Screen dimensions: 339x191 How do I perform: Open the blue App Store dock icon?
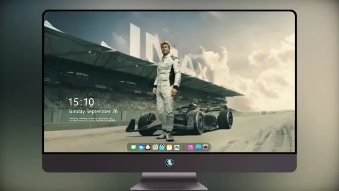(x=198, y=147)
